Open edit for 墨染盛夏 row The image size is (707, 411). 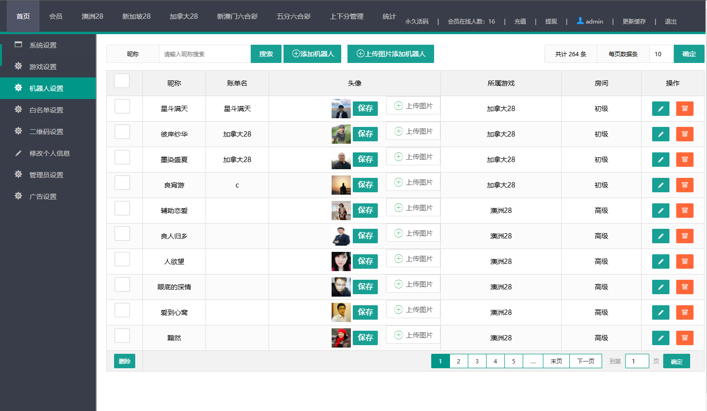tap(660, 160)
